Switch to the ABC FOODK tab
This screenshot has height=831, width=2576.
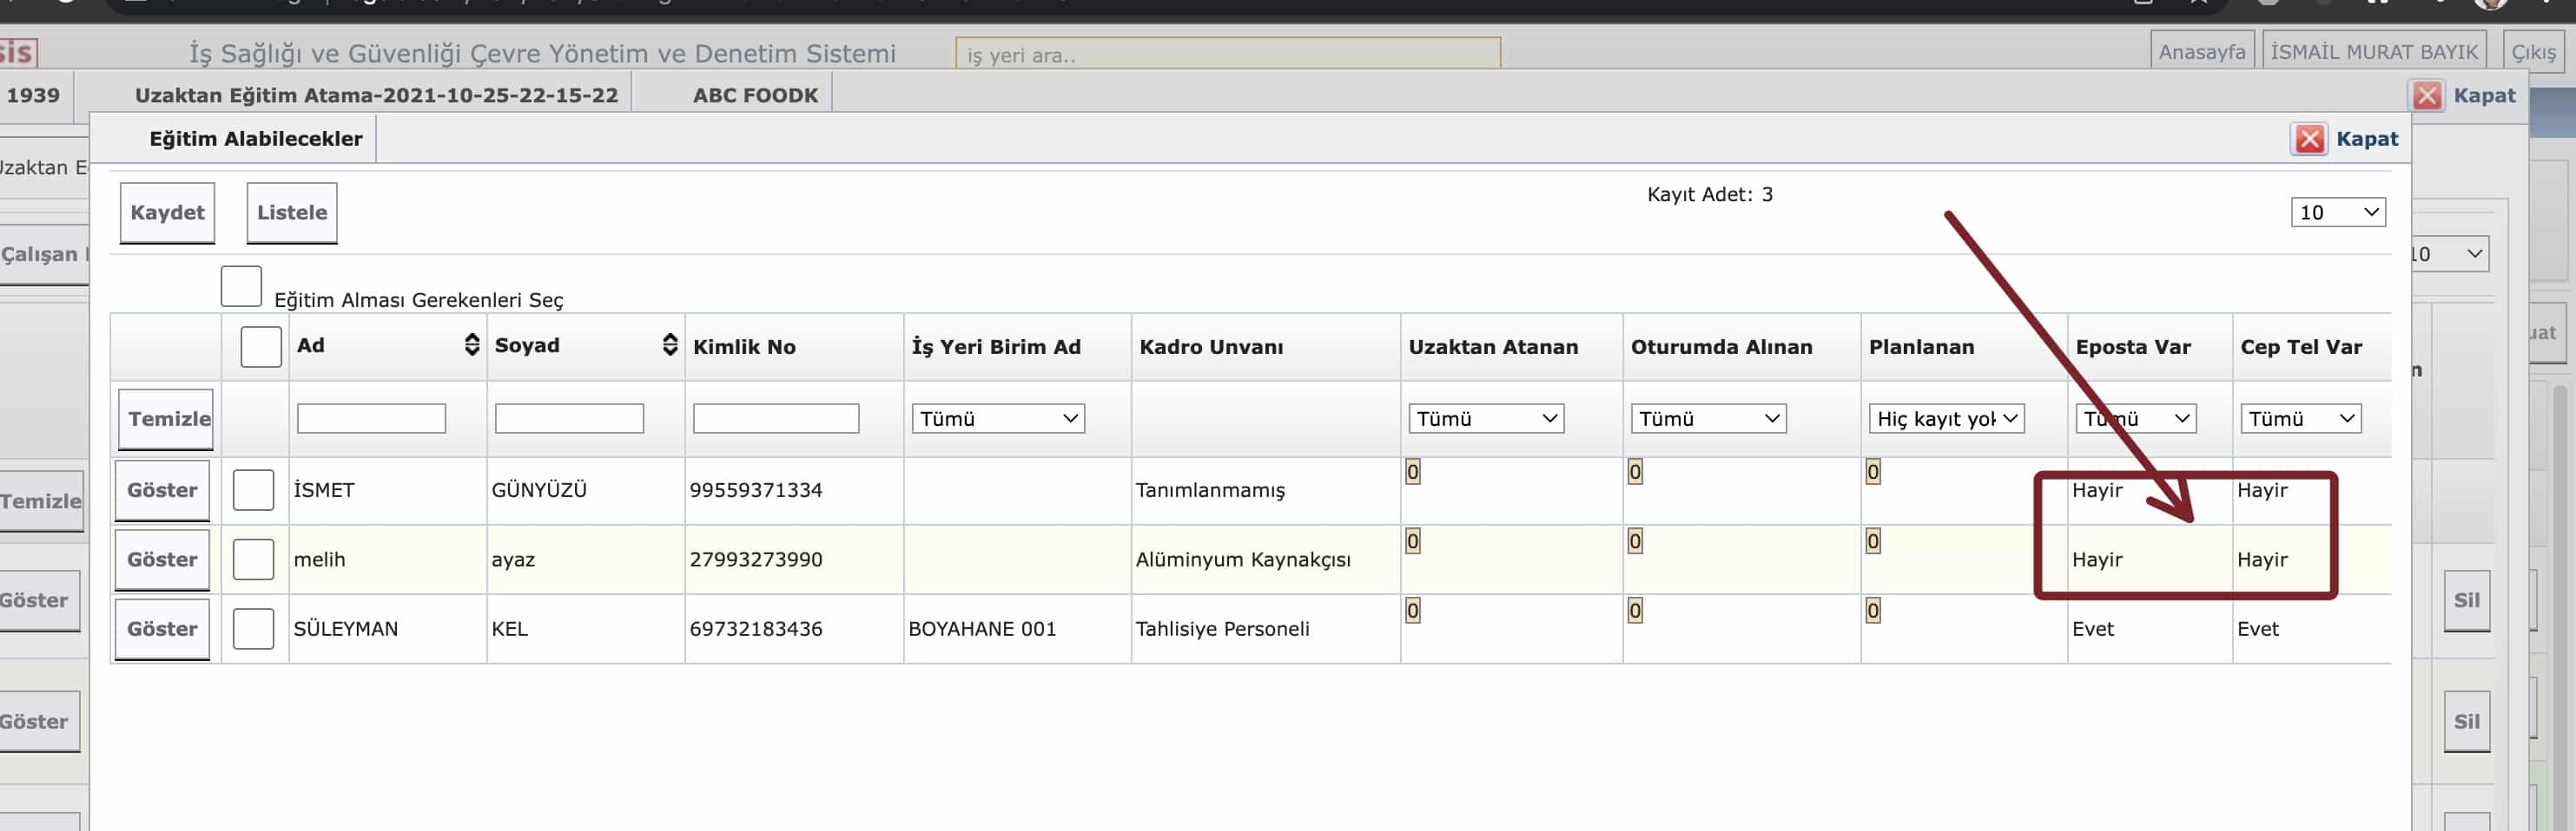point(755,96)
